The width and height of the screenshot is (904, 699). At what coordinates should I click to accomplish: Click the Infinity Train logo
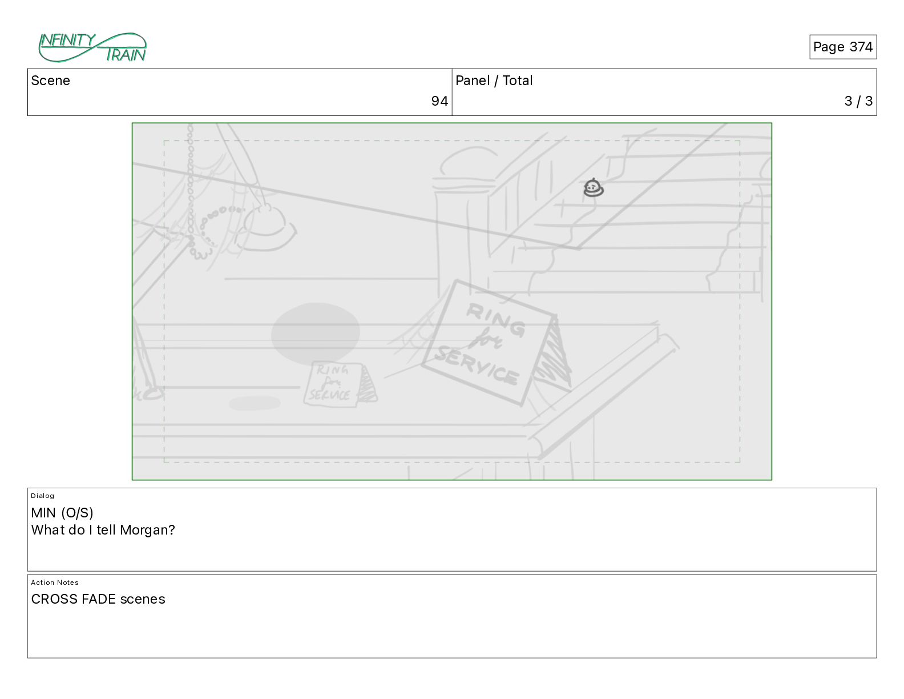click(x=92, y=47)
